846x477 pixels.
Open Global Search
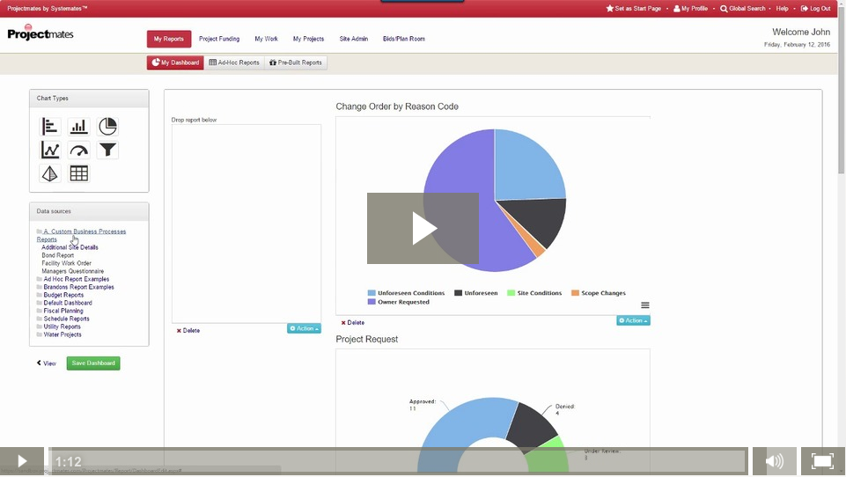[742, 9]
